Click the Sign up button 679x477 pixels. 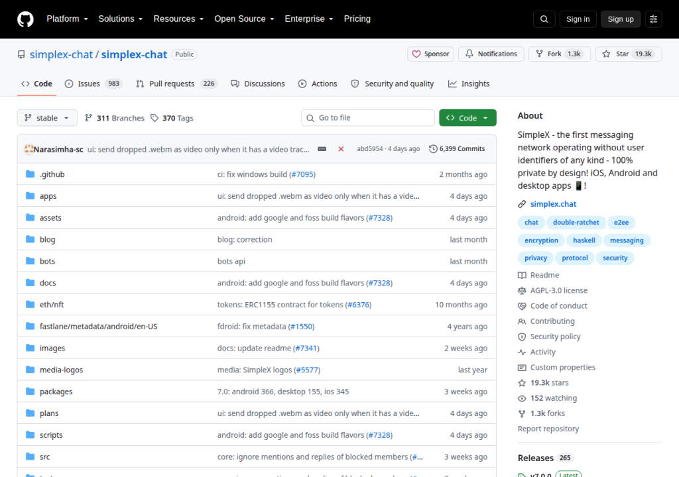click(x=621, y=19)
